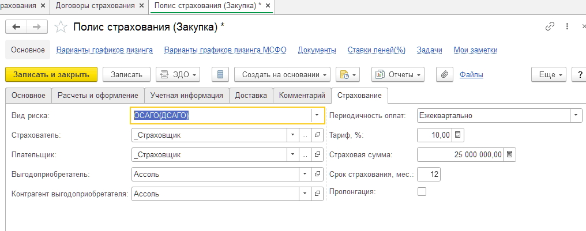Switch to the Расчеты и оформление tab

coord(97,95)
